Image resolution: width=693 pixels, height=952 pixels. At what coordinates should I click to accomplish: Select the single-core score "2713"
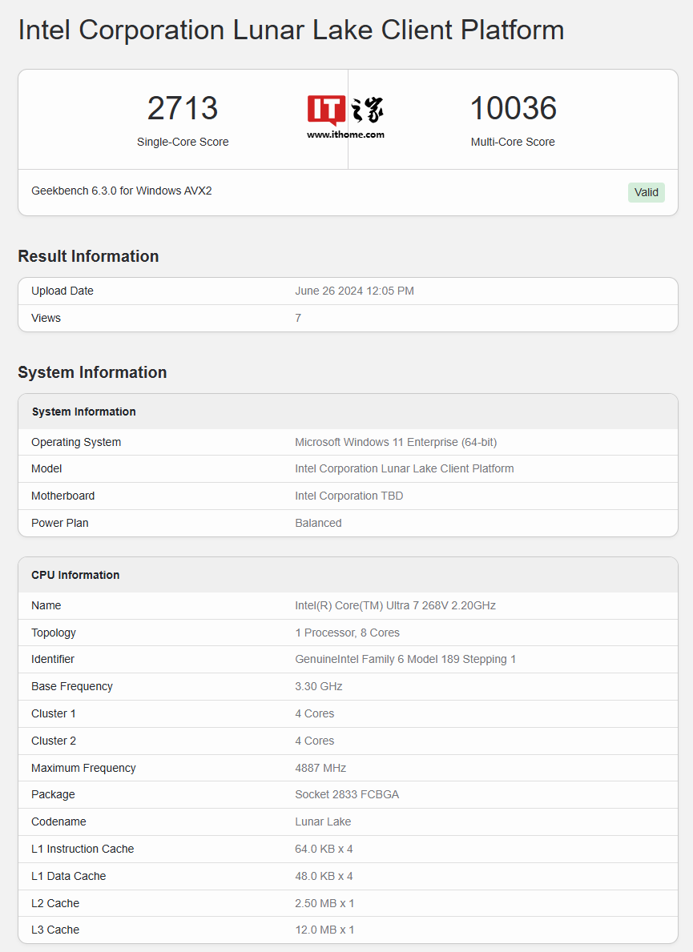pos(182,108)
